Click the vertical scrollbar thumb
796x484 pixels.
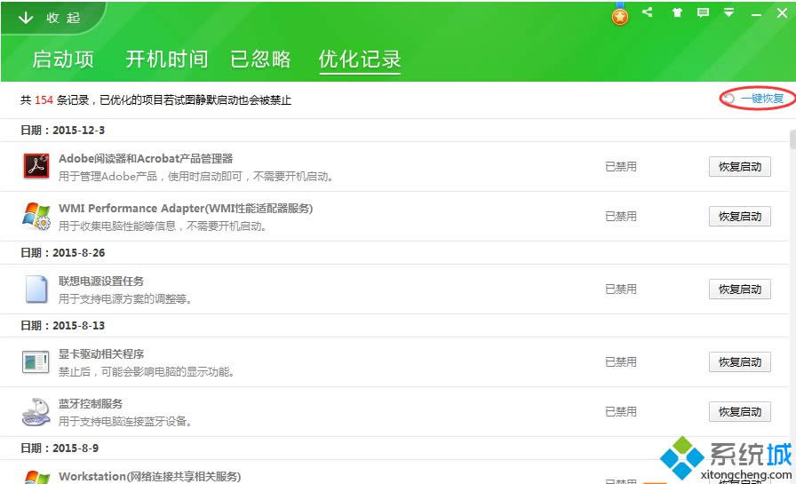(x=792, y=139)
